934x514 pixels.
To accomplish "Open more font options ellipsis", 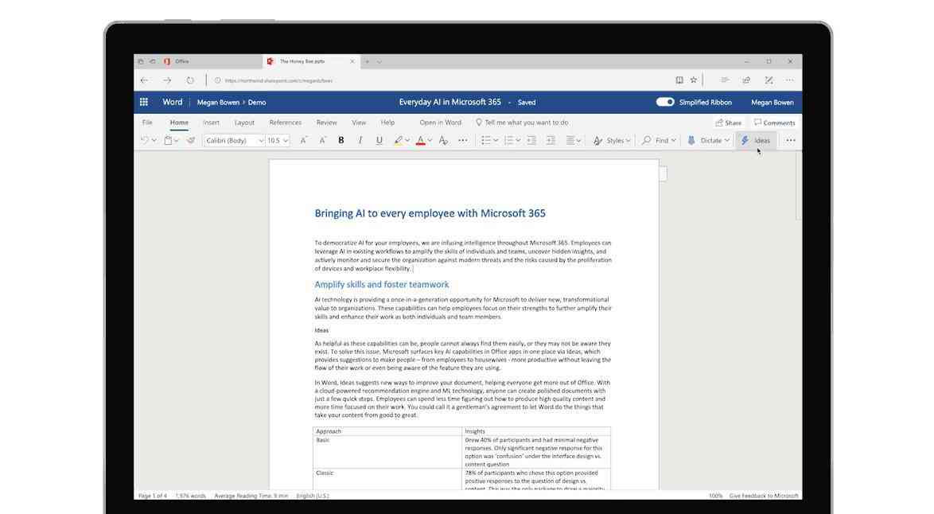I will pyautogui.click(x=463, y=141).
